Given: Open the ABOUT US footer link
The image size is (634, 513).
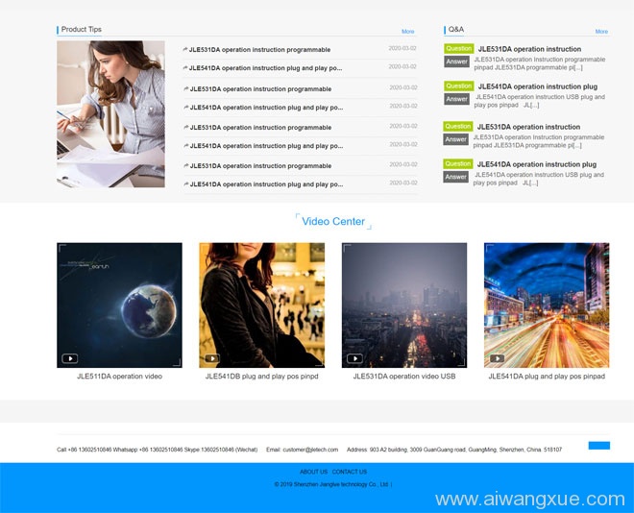Looking at the screenshot, I should click(x=313, y=472).
